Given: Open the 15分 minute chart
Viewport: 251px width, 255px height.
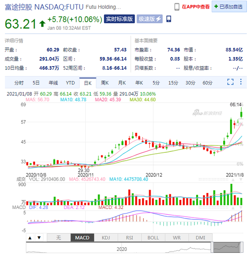Looking at the screenshot, I should tap(173, 83).
